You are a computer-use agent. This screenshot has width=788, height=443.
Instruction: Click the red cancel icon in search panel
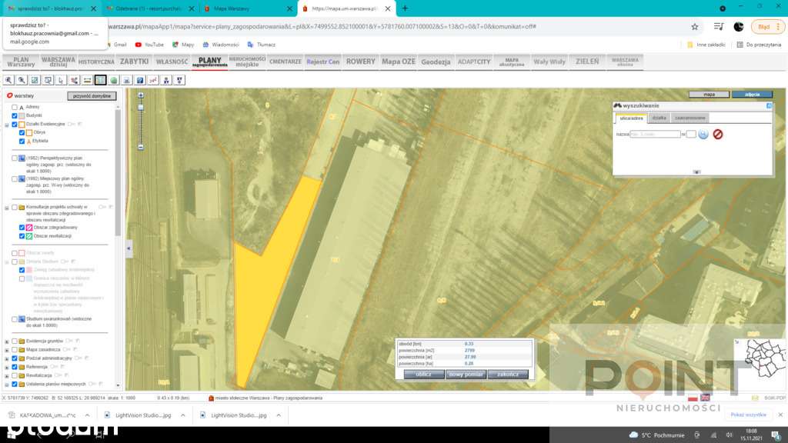pyautogui.click(x=718, y=134)
